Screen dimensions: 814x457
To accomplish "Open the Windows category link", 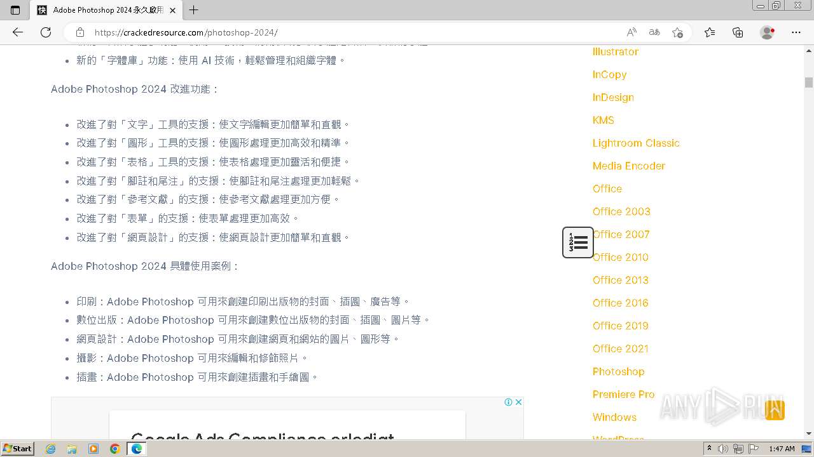I will [x=614, y=417].
